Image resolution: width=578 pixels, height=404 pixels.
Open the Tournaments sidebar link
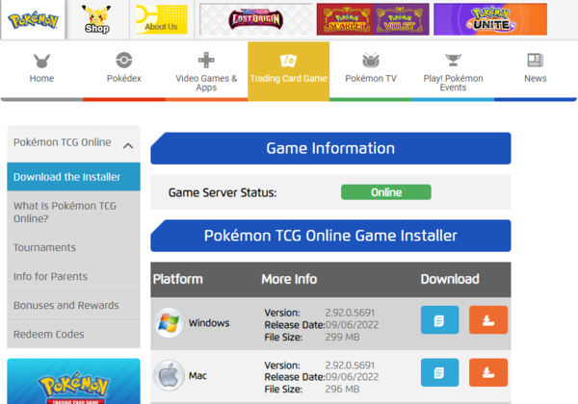[x=73, y=247]
